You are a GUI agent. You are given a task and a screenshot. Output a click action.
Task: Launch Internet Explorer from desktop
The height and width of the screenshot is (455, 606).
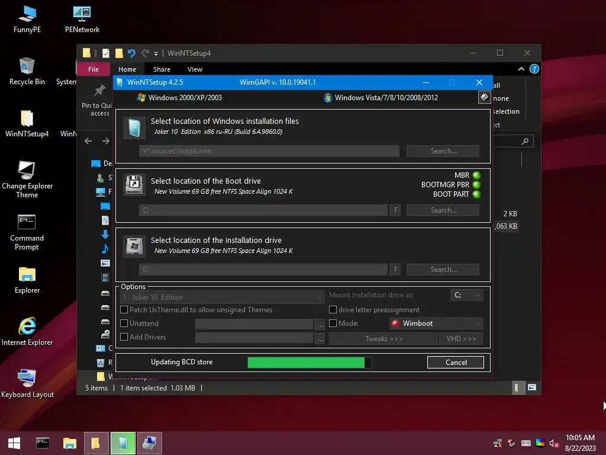pos(27,332)
